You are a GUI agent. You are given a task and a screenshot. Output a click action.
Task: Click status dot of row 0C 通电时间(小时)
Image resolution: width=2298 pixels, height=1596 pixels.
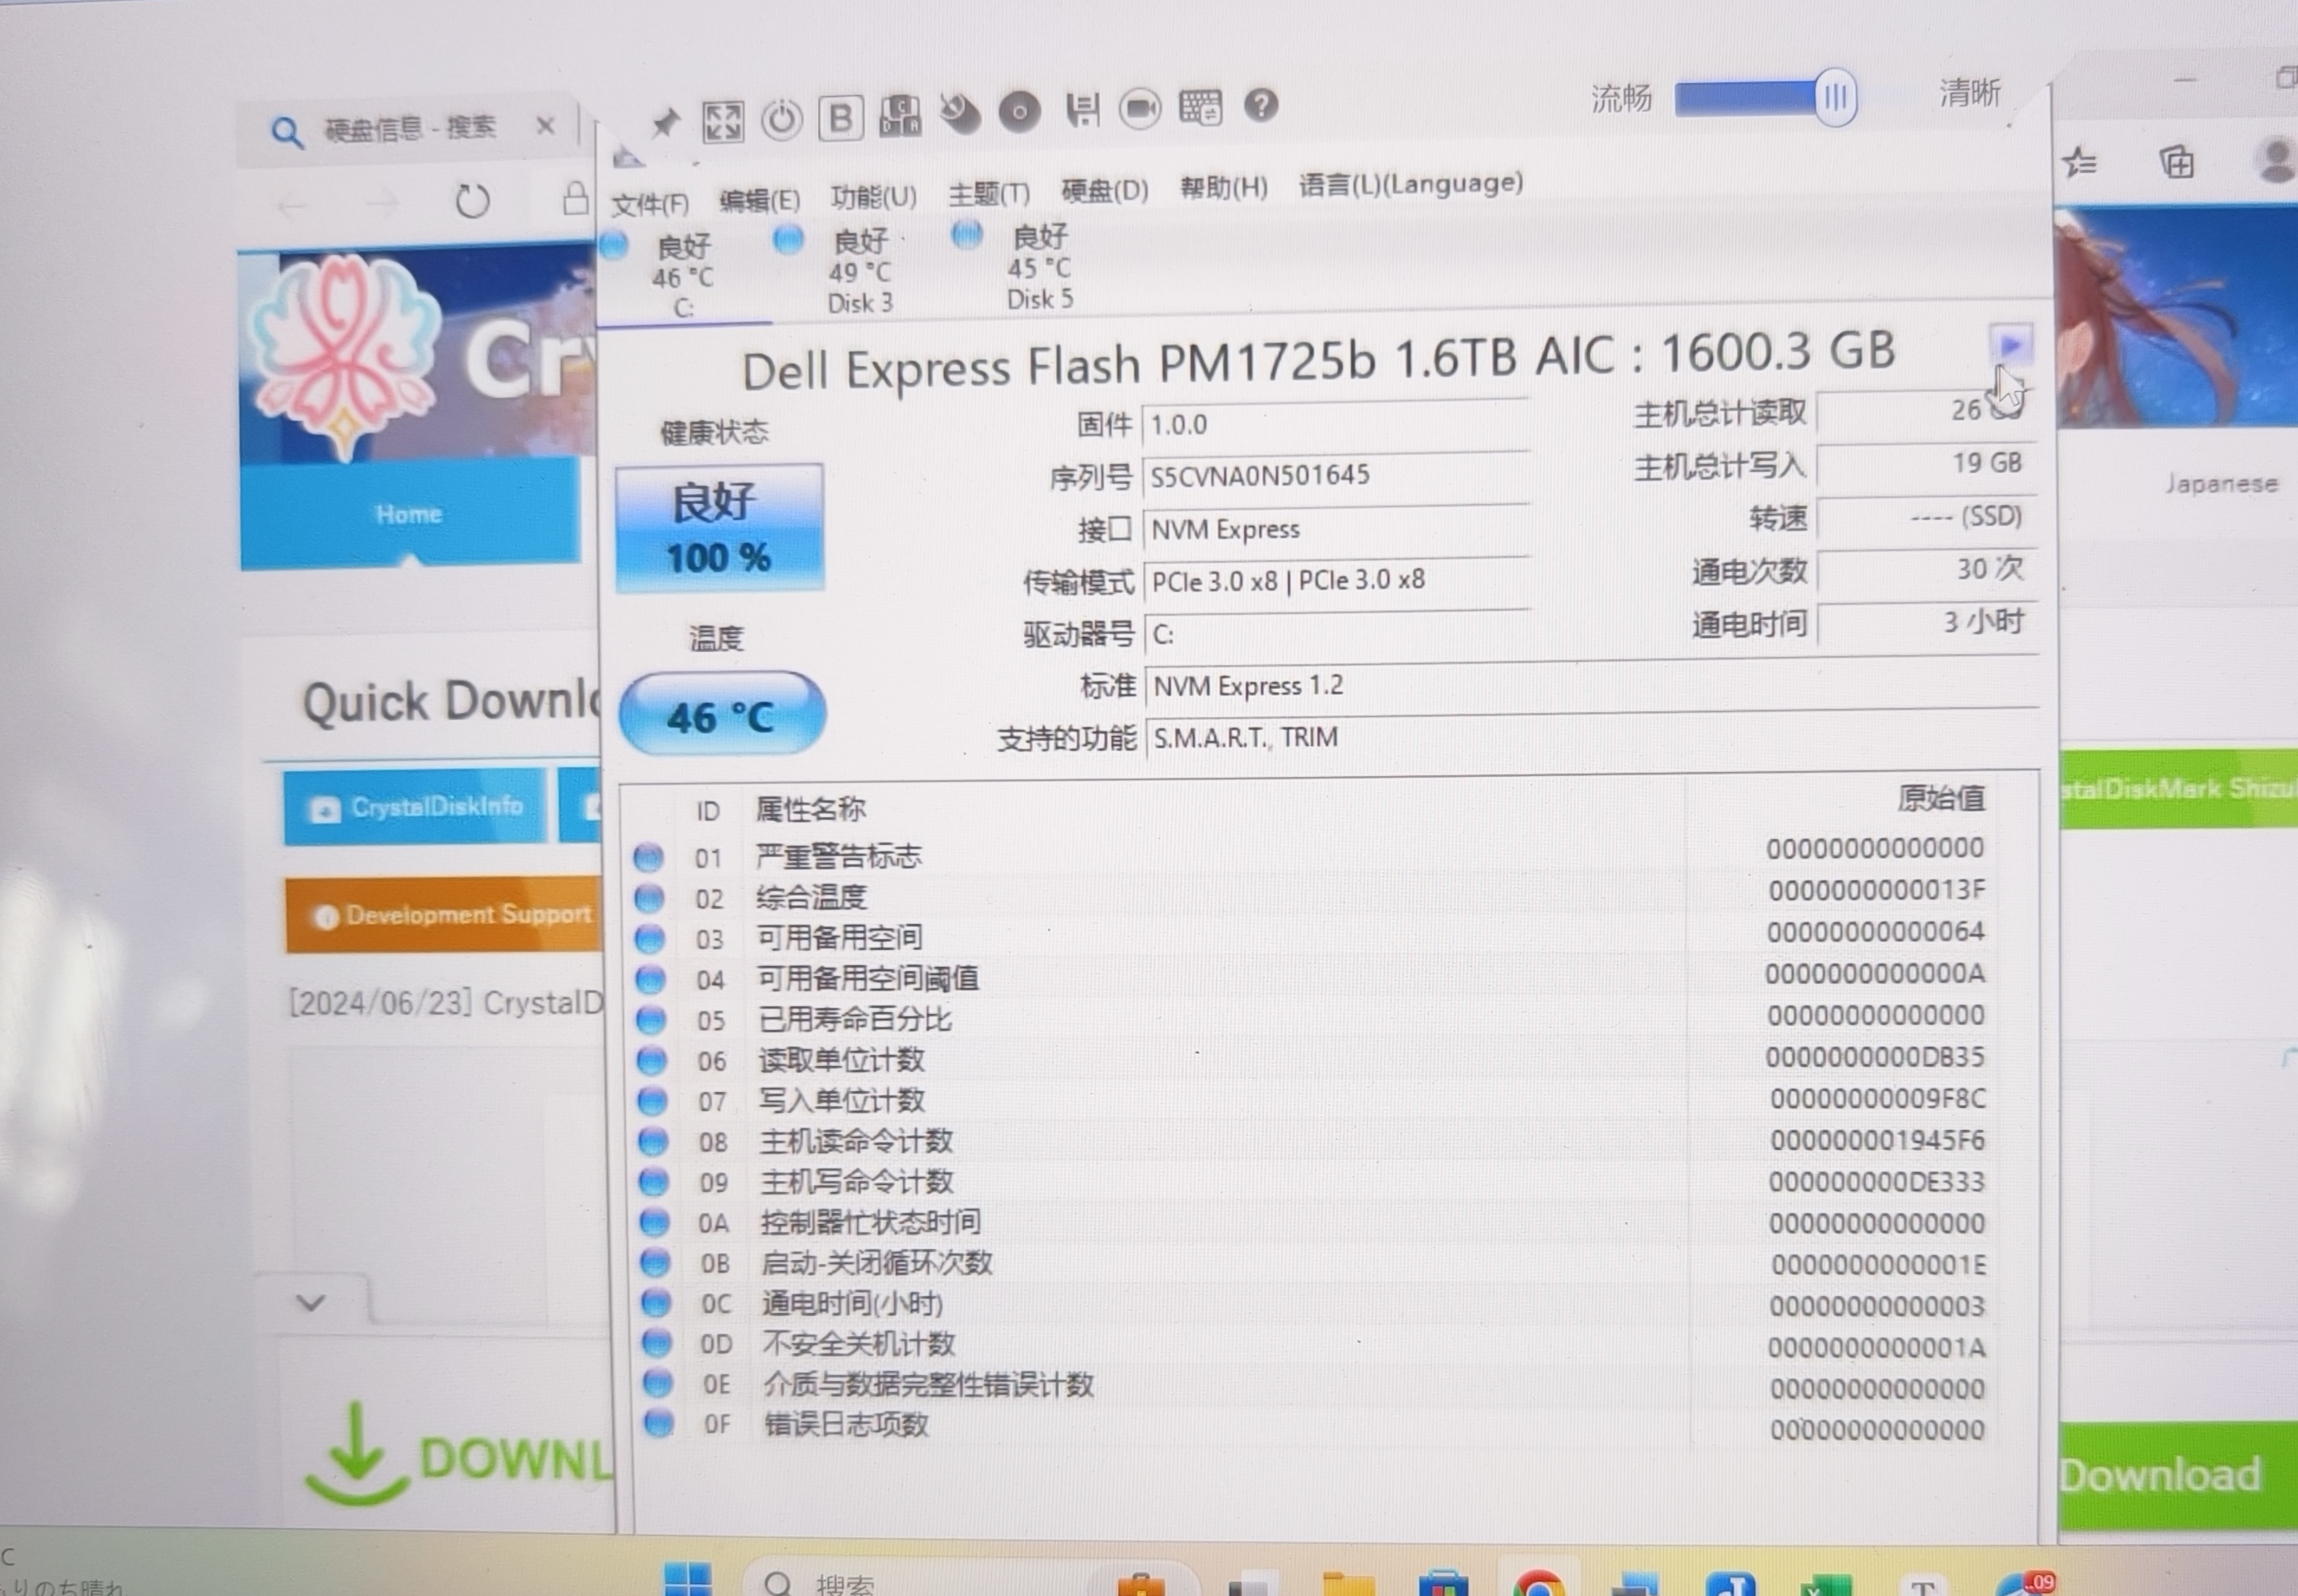click(655, 1303)
